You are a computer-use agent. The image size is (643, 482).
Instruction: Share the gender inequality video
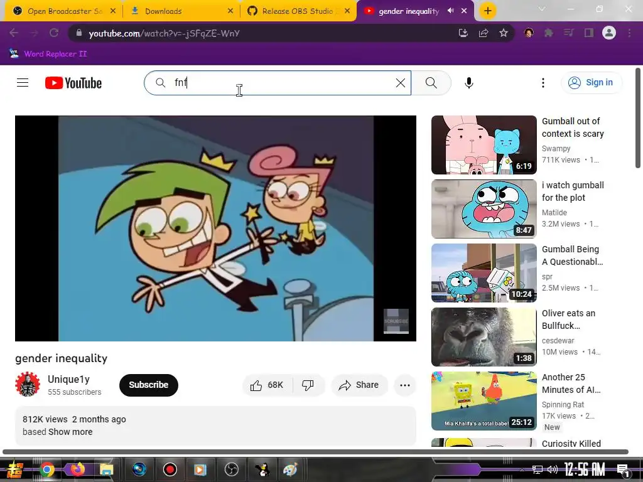point(359,385)
